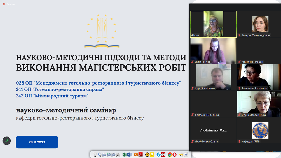Open Word from the dock

[x=129, y=155]
